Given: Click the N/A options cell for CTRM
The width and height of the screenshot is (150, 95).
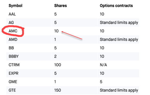Looking at the screenshot, I should coord(103,65).
